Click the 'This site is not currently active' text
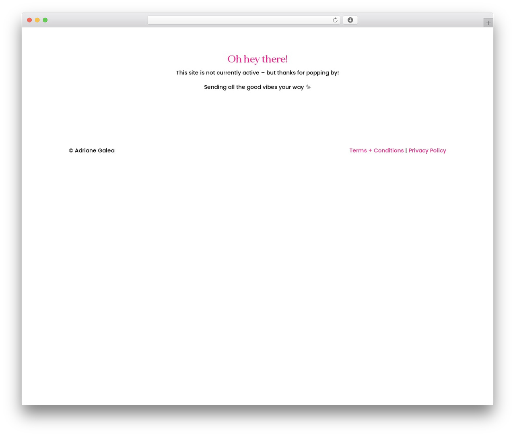The height and width of the screenshot is (436, 515). pyautogui.click(x=218, y=73)
